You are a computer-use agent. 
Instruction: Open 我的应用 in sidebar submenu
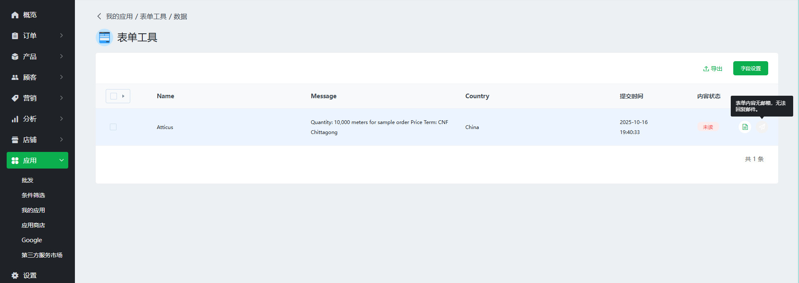pos(33,210)
